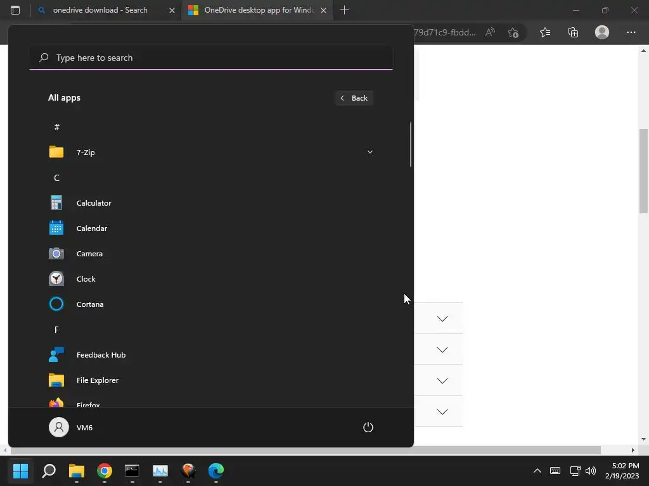Open the VM6 user account avatar

[59, 427]
